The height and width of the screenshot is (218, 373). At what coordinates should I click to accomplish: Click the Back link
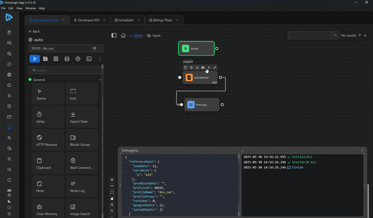[34, 31]
